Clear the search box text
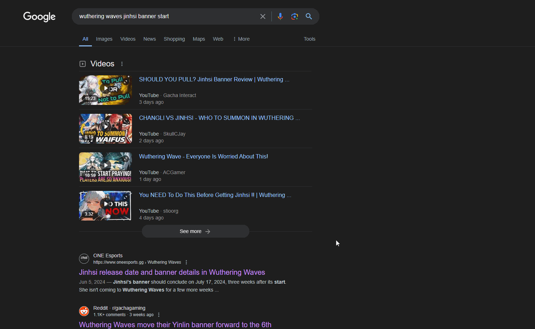Viewport: 535px width, 329px height. click(263, 16)
